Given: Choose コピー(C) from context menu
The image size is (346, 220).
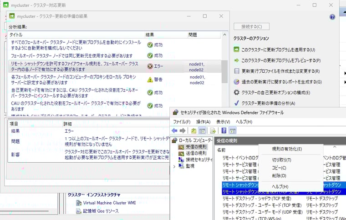Looking at the screenshot, I should (279, 168).
